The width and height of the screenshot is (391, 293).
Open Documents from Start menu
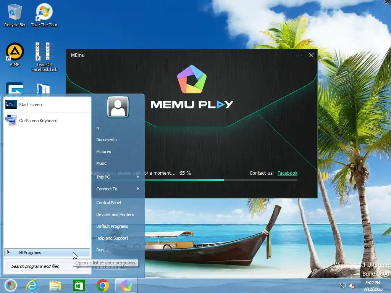point(107,140)
